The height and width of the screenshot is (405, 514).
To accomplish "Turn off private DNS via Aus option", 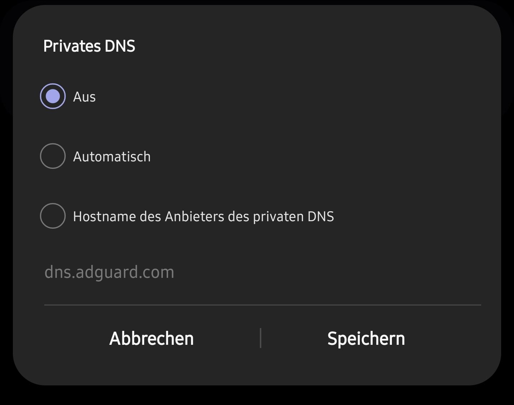I will point(53,96).
